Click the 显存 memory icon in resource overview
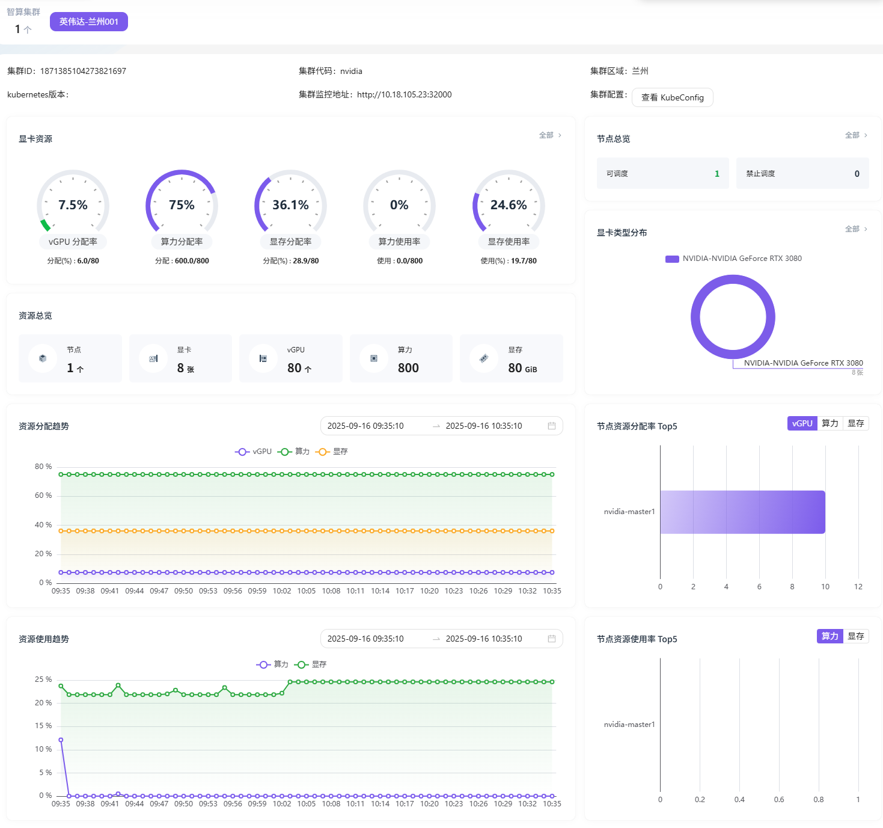 click(x=484, y=358)
